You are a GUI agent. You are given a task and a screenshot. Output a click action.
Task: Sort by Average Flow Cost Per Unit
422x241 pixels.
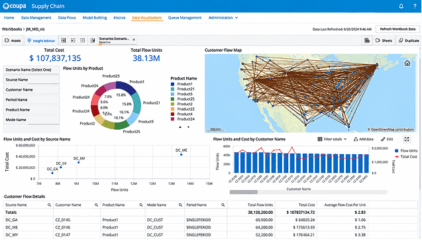345,205
